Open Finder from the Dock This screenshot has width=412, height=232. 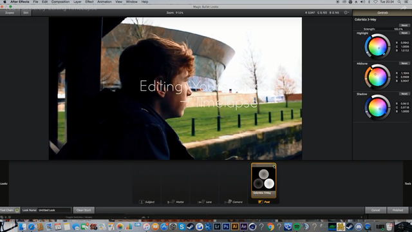click(23, 226)
